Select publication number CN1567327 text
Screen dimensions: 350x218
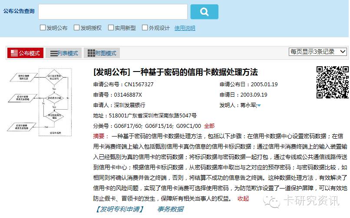pos(139,85)
